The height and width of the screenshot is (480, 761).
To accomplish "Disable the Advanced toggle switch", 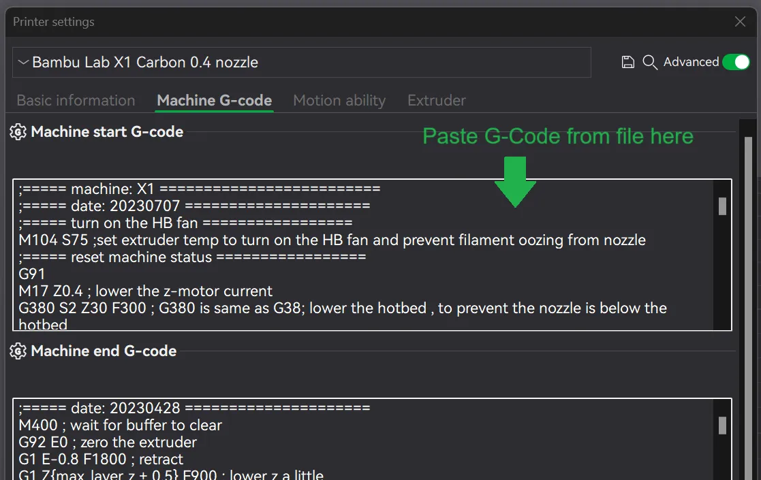I will point(736,62).
